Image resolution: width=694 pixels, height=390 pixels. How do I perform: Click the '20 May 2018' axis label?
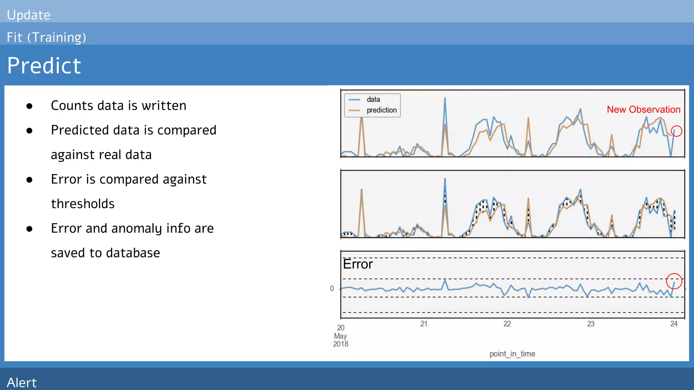click(x=341, y=336)
